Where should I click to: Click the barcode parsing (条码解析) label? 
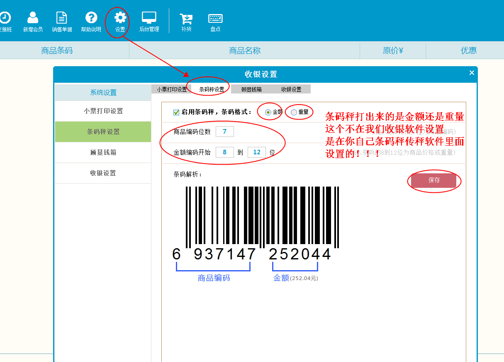(188, 175)
